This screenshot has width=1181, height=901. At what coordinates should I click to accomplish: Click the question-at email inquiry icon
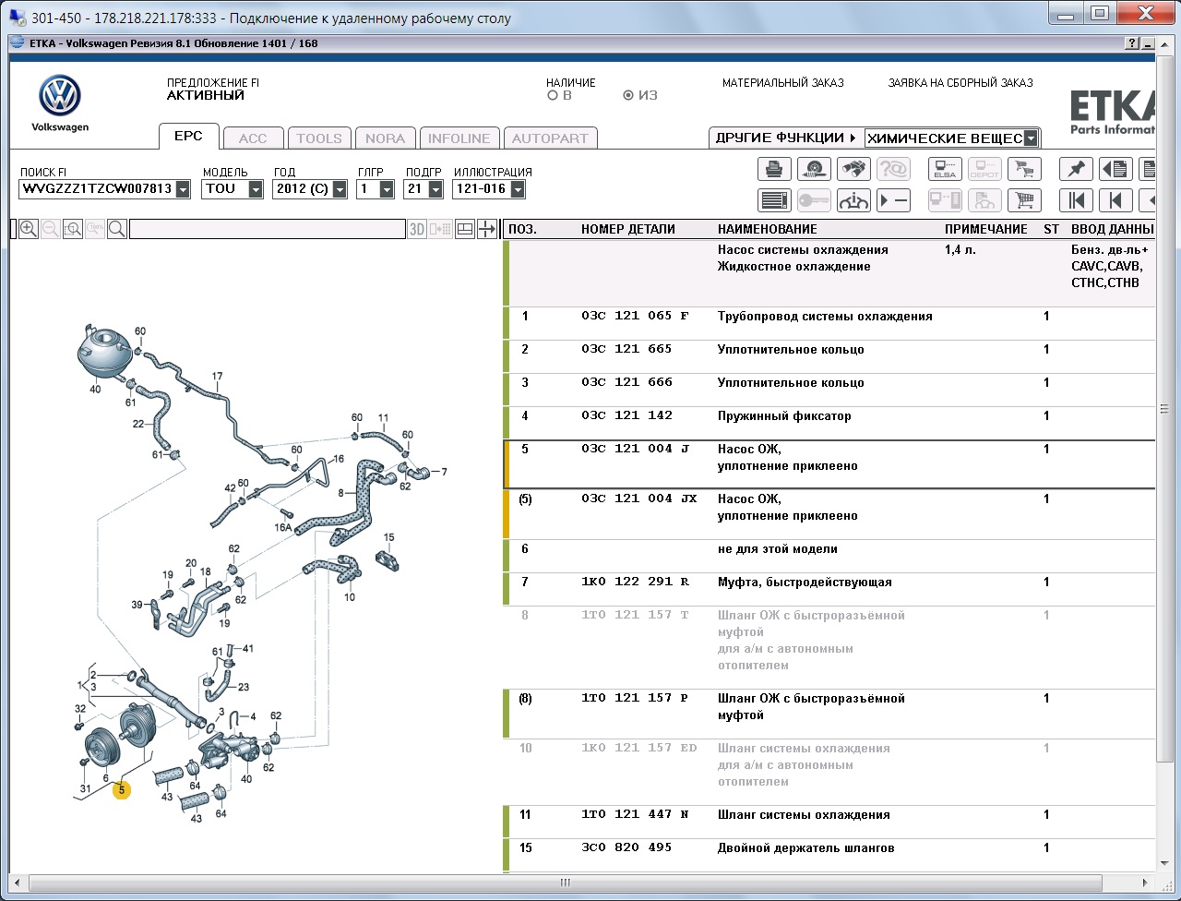click(x=893, y=169)
